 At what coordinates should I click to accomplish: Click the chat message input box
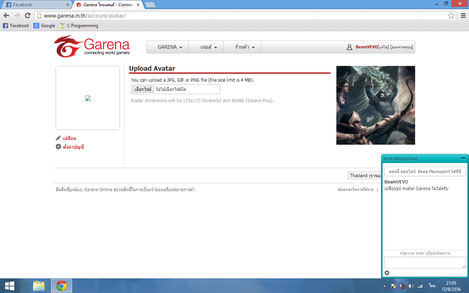coord(425,263)
